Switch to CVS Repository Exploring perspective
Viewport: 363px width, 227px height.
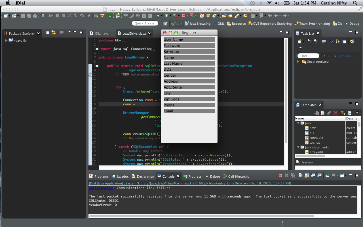270,24
